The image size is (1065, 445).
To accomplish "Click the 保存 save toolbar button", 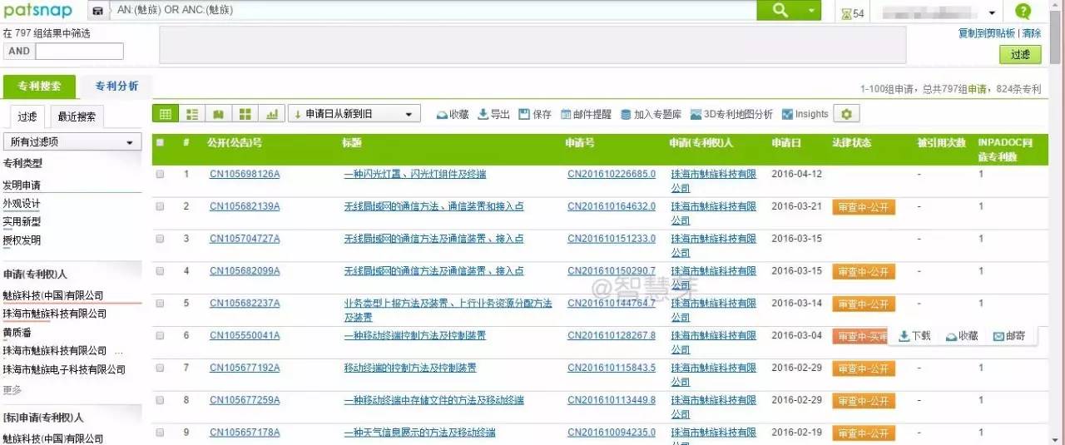I will coord(535,115).
